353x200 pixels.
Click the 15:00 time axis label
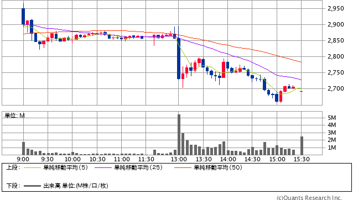tap(277, 159)
